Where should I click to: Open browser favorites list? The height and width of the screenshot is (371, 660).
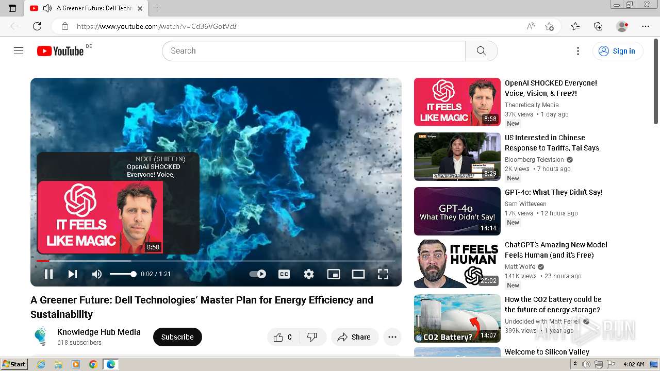[x=575, y=26]
